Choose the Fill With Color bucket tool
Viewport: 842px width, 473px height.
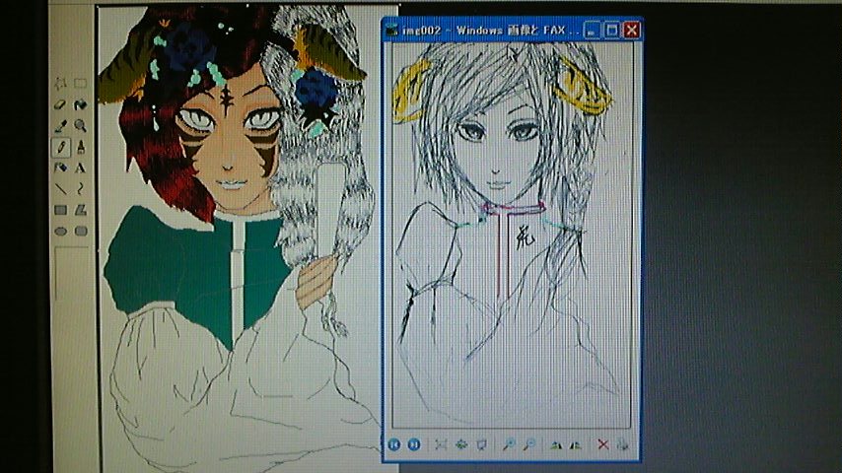81,104
